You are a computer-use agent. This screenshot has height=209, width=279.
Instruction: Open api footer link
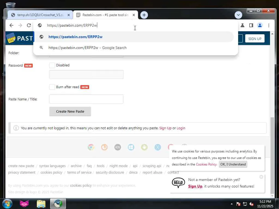(135, 166)
